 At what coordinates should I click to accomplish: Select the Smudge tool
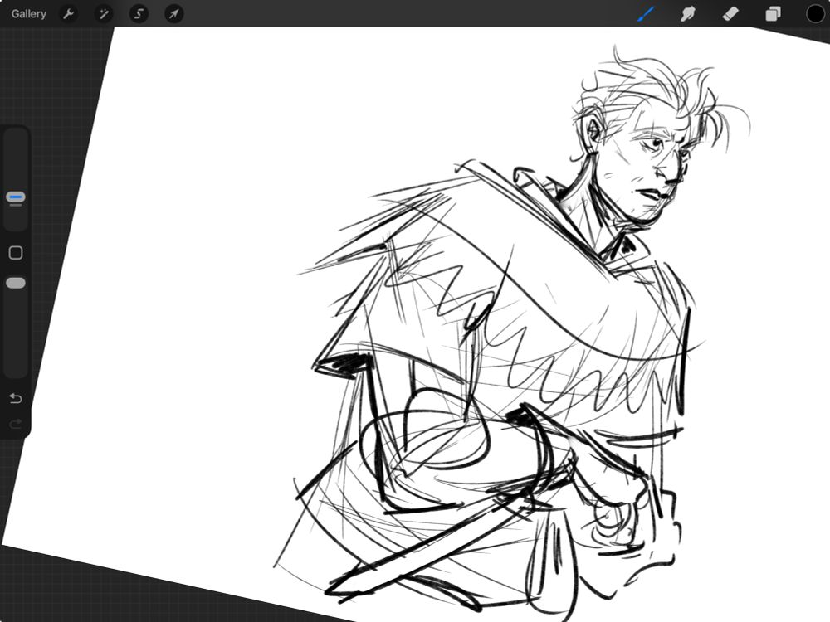click(687, 14)
